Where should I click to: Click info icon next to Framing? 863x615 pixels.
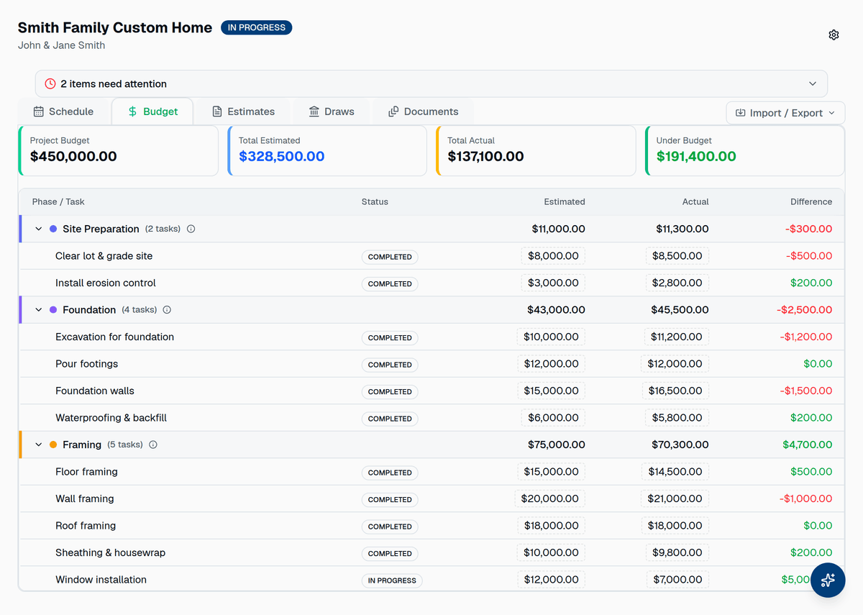click(x=153, y=445)
